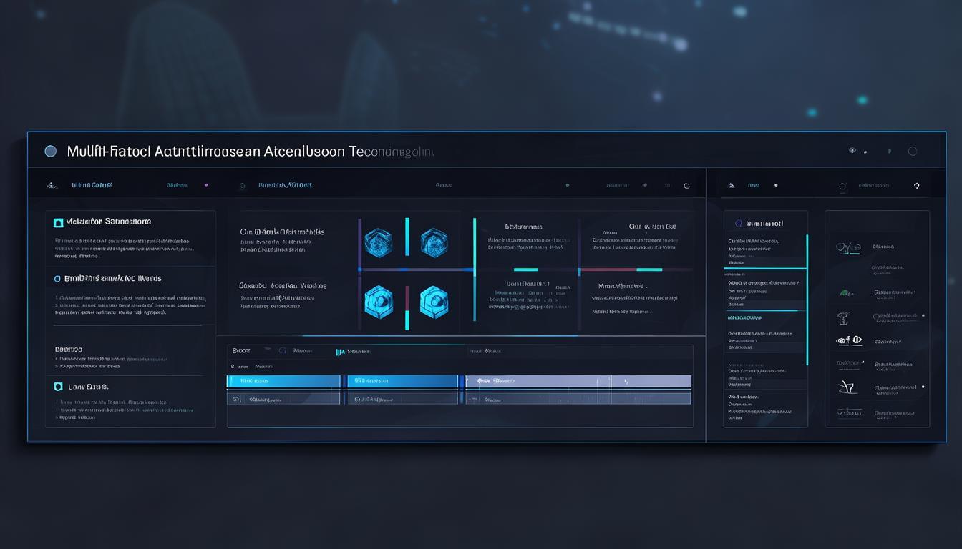Click the circle icon at right end of center toolbar
Image resolution: width=962 pixels, height=549 pixels.
pyautogui.click(x=686, y=186)
